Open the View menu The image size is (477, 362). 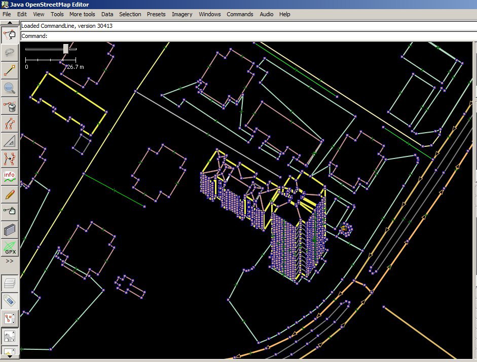(39, 14)
